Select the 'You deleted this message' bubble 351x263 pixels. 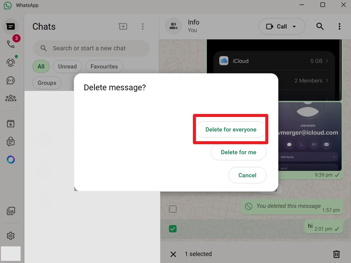[x=173, y=209]
